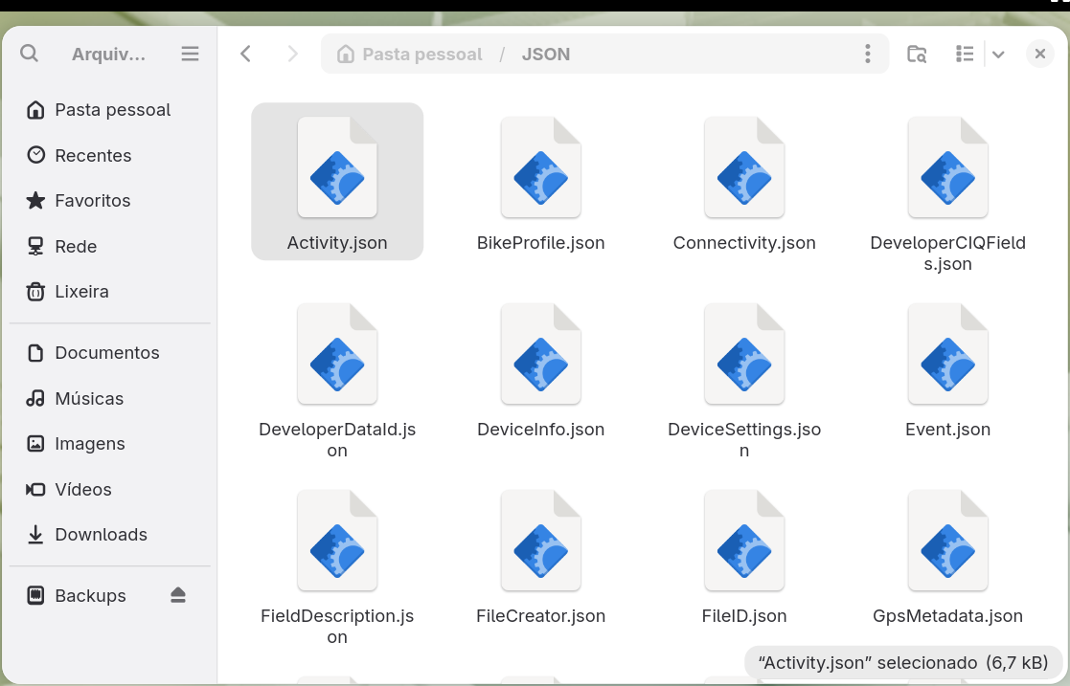Click the GpsMetadata.json file name label
Screen dimensions: 1070x686
tap(947, 616)
